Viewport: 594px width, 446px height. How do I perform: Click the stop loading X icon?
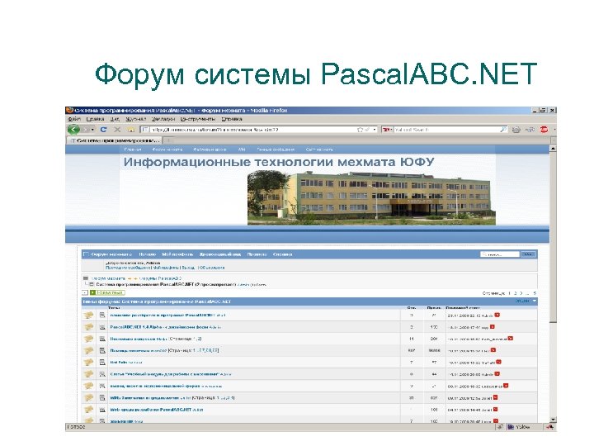[x=117, y=130]
